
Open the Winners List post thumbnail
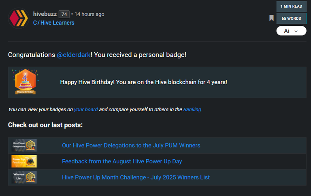(24, 177)
